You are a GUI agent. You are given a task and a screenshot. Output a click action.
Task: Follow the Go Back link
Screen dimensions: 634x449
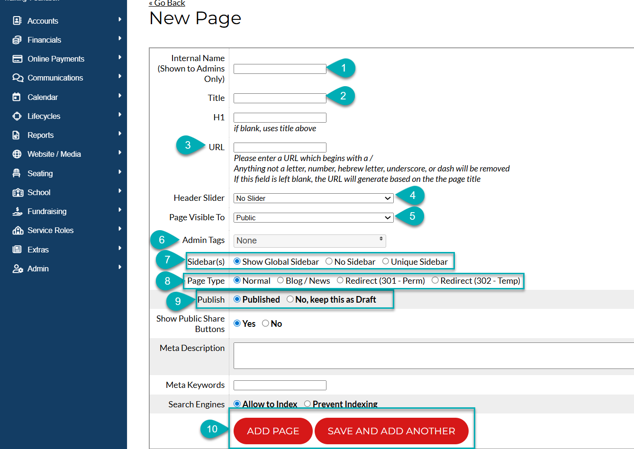(x=167, y=3)
